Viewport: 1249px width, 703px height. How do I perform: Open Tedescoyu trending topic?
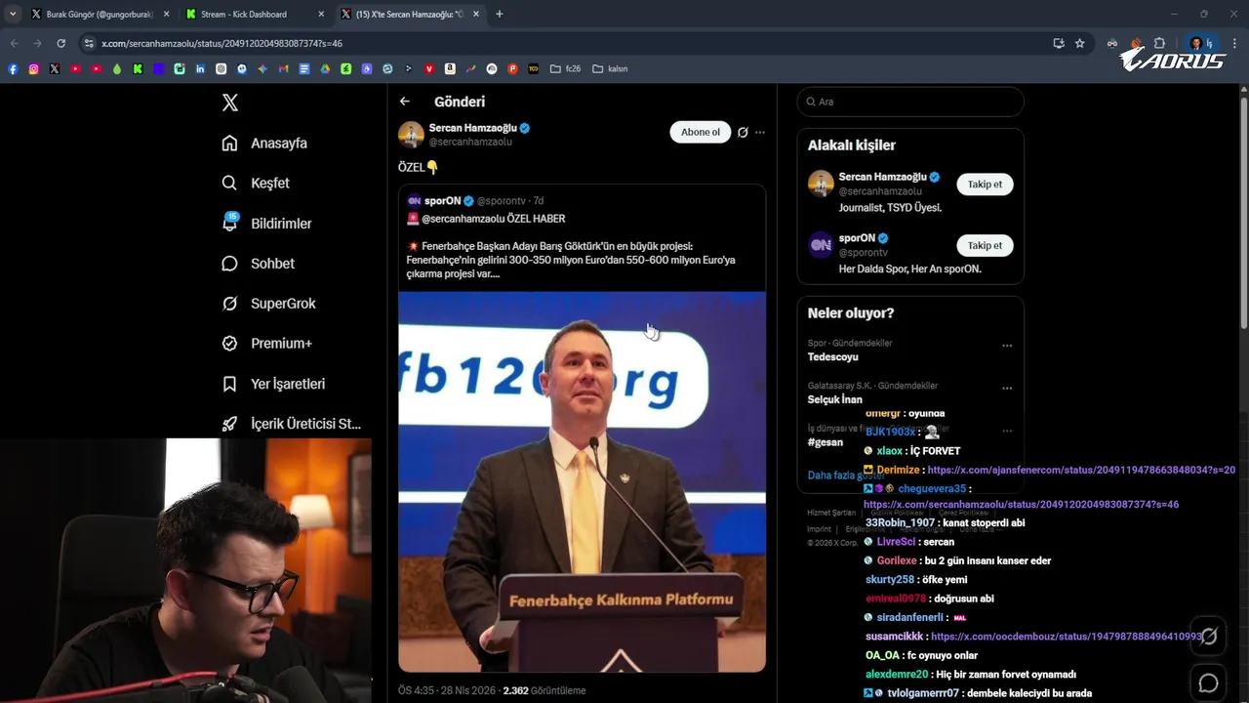[833, 356]
